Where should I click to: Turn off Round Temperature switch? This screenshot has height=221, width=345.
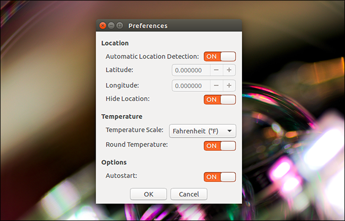pos(220,146)
